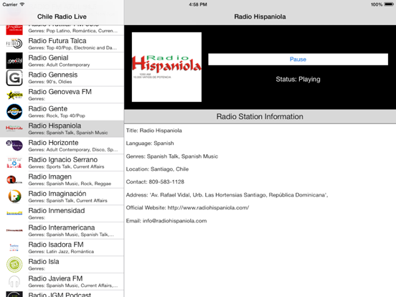The width and height of the screenshot is (396, 297).
Task: Open Radio Gente station
Action: coord(62,112)
